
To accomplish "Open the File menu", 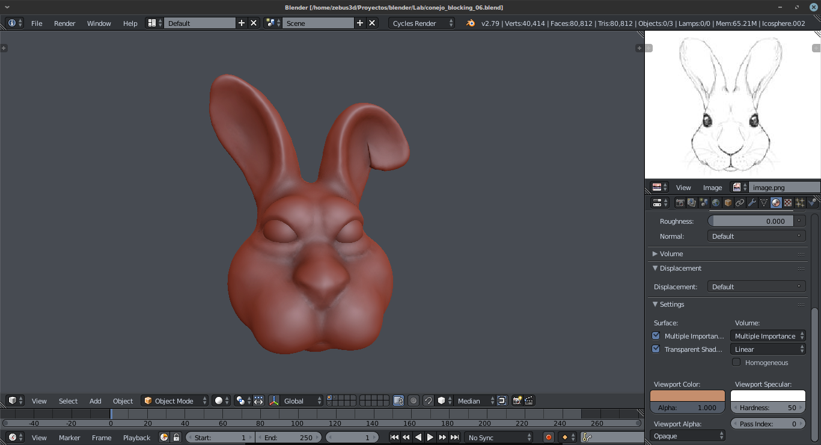I will point(37,23).
